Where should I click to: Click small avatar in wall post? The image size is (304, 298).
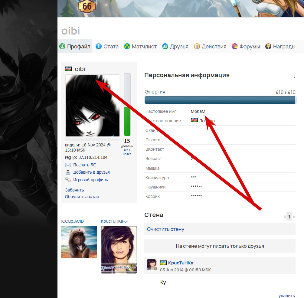[x=152, y=264]
